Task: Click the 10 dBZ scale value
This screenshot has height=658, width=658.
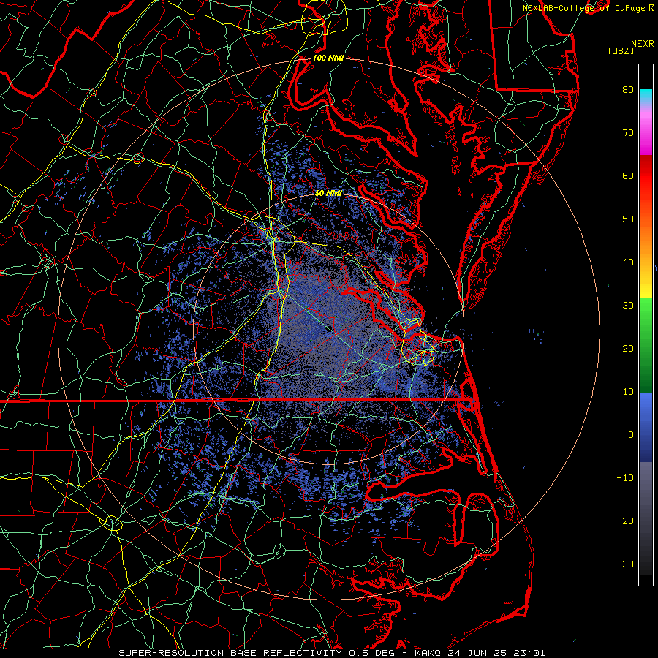Action: tap(628, 392)
